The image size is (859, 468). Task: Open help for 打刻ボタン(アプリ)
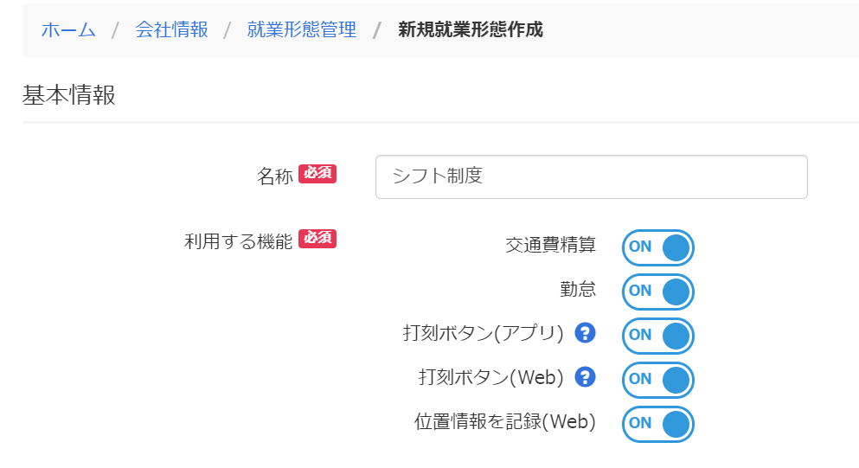coord(585,333)
